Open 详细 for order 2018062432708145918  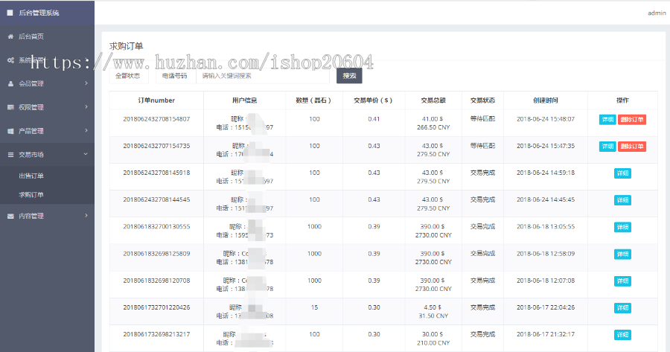[622, 173]
